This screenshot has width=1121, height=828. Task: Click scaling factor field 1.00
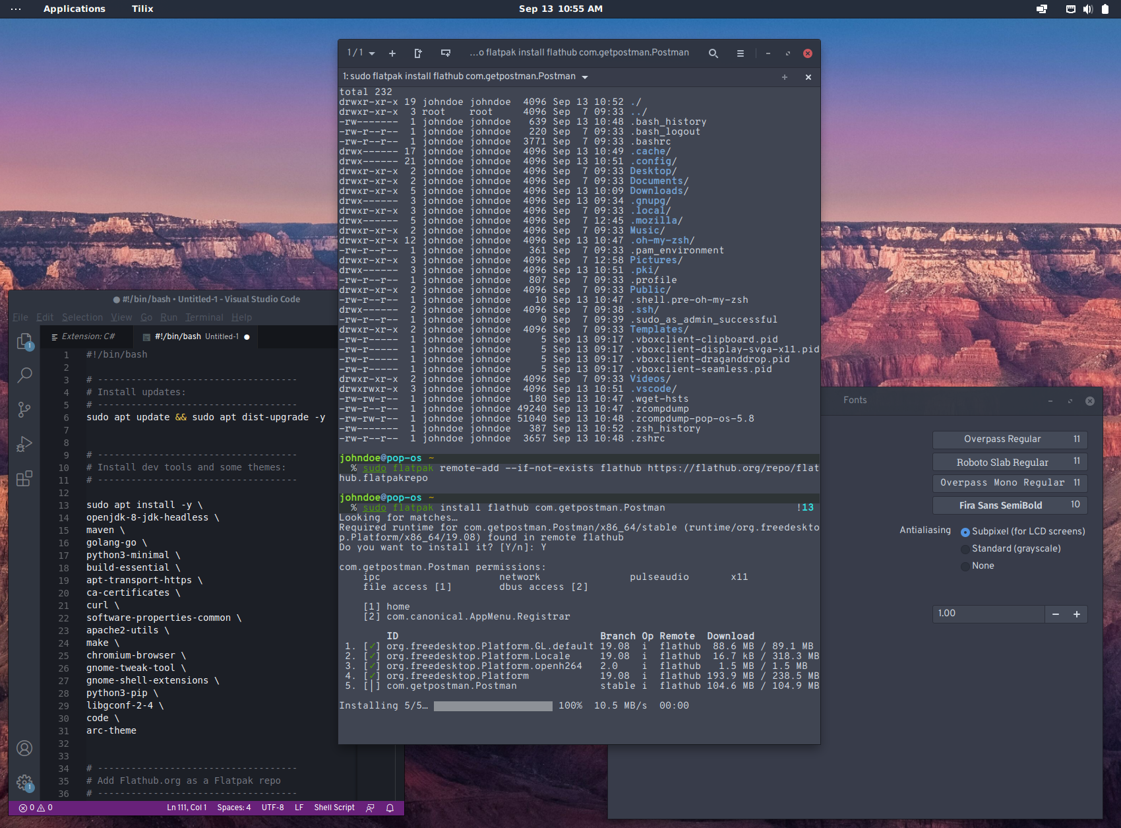989,614
